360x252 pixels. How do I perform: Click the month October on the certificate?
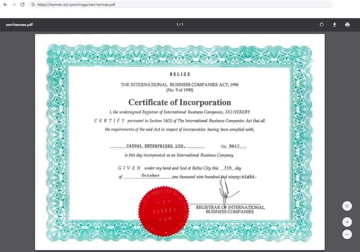coord(151,175)
